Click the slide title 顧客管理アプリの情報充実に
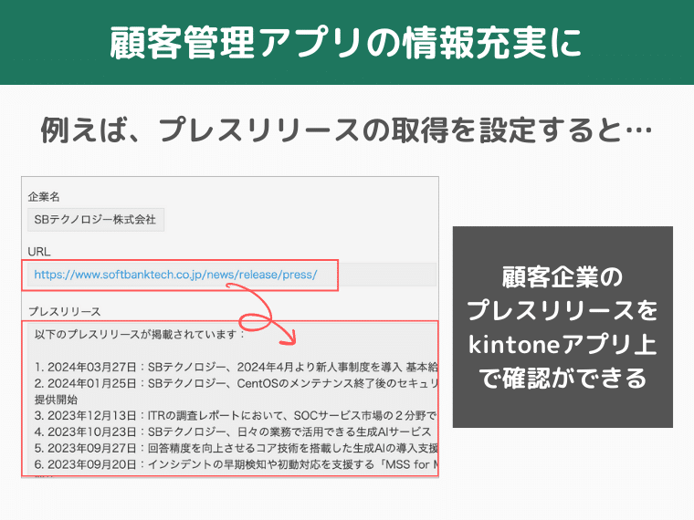694x520 pixels. [346, 43]
